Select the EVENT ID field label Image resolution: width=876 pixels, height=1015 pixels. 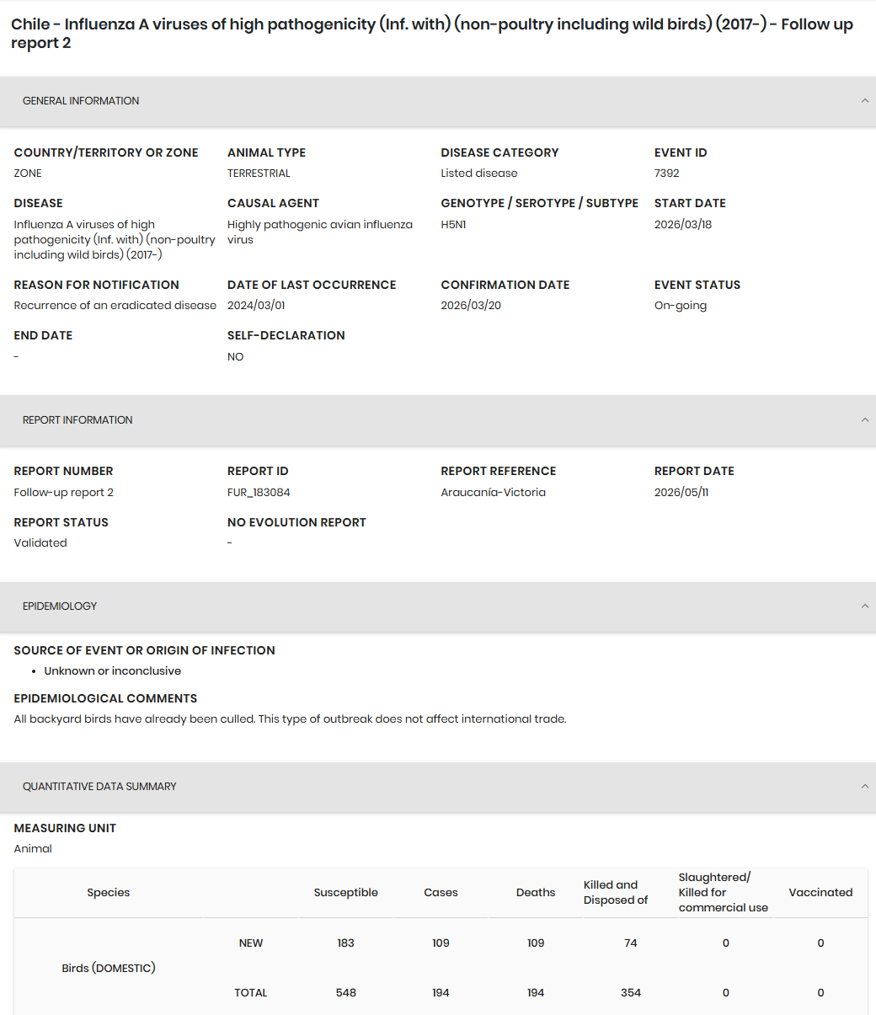(681, 153)
